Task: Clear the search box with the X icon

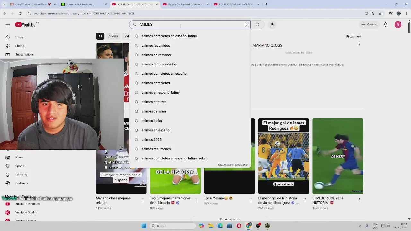Action: (247, 25)
